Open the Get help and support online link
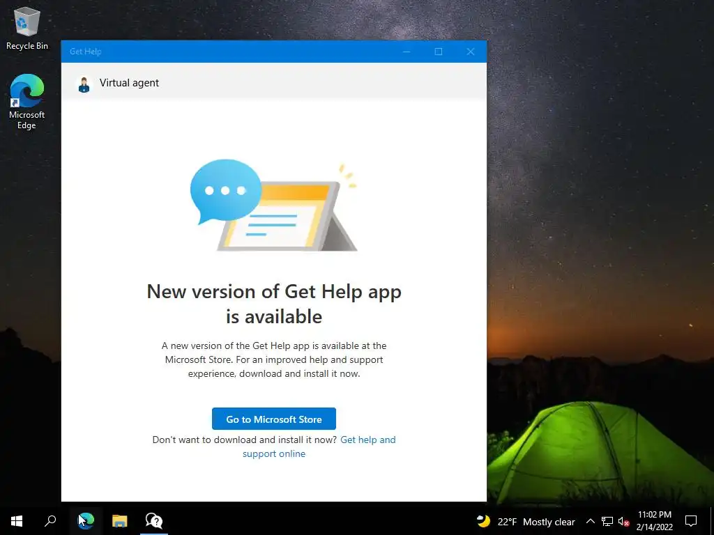Screen dimensions: 714x535 [x=319, y=447]
